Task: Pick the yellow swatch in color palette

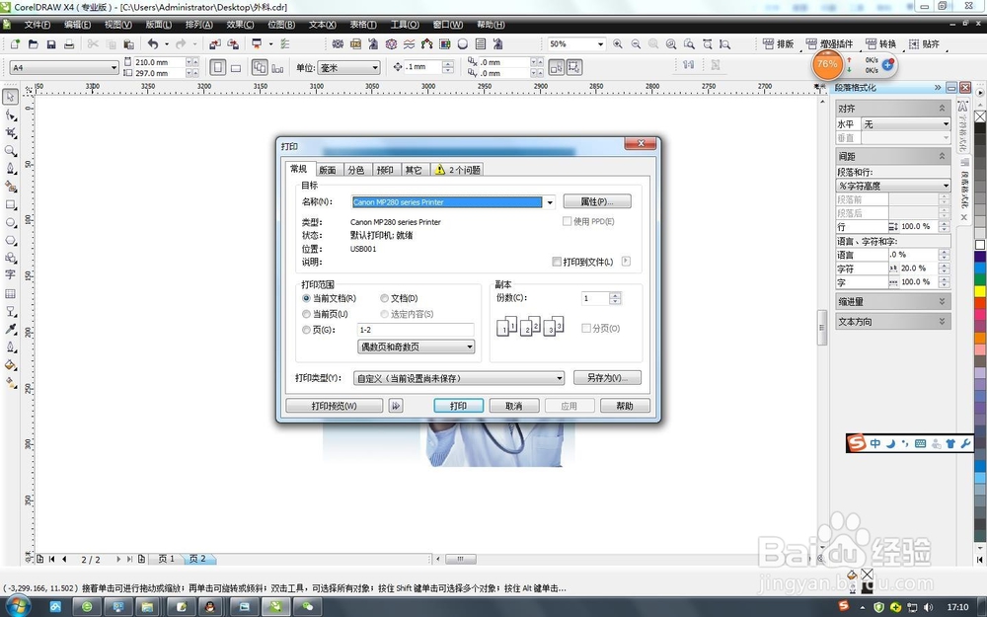Action: [x=980, y=291]
